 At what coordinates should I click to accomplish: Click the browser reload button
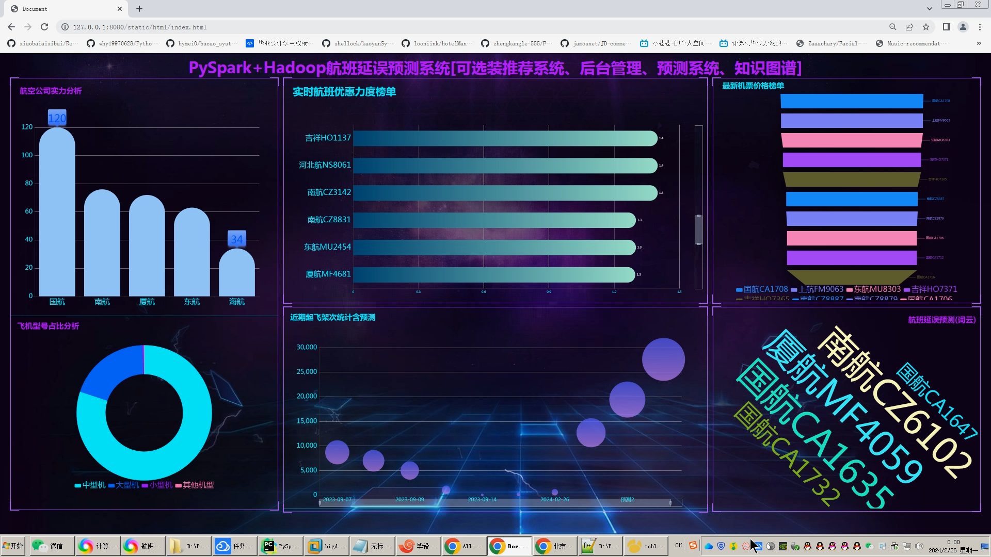tap(44, 27)
